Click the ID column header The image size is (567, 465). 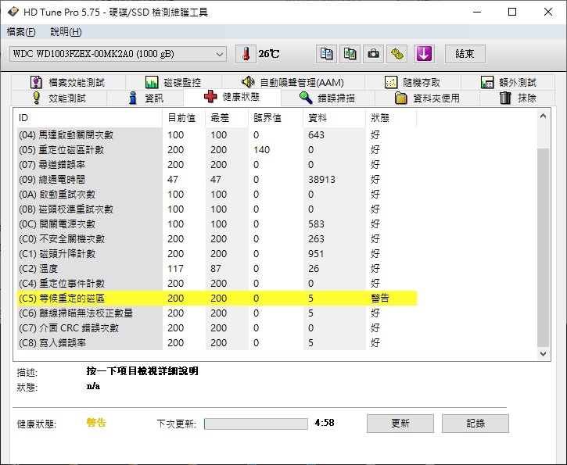tap(89, 118)
